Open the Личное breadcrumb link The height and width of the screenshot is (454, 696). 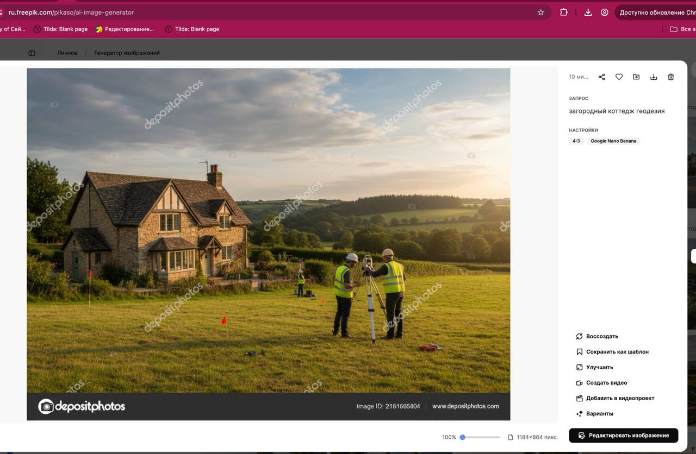coord(67,53)
